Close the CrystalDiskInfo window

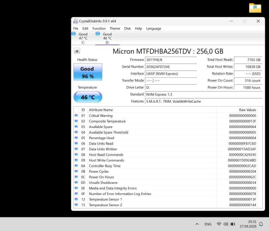(x=258, y=21)
